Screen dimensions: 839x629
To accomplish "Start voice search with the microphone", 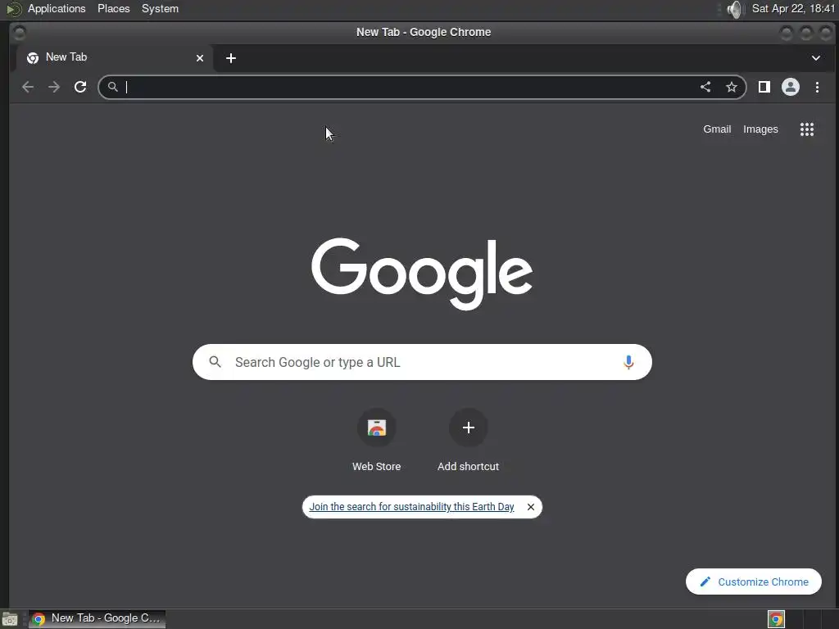I will click(x=628, y=362).
